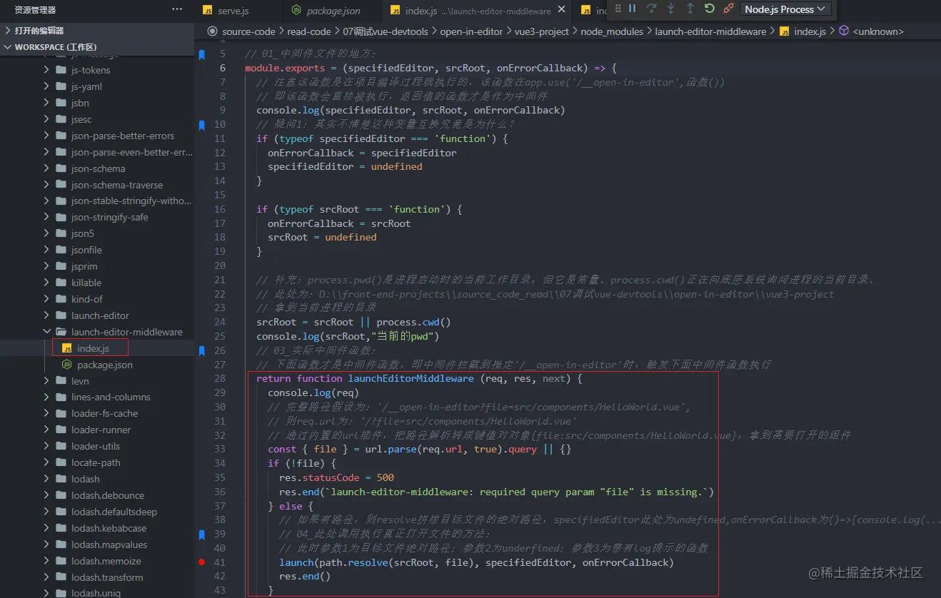Collapse the WORKSPACE (工作区) section
The height and width of the screenshot is (598, 941).
pos(97,47)
